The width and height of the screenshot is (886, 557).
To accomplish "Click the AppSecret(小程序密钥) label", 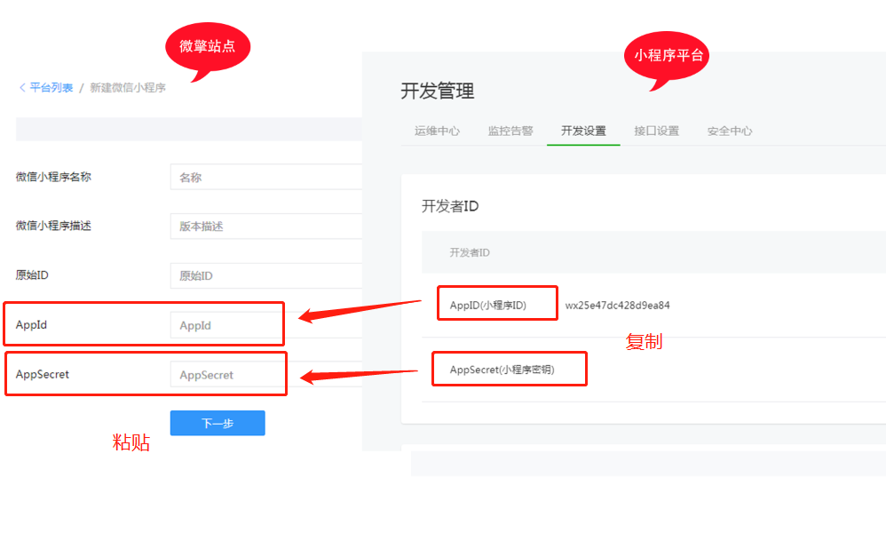I will 502,370.
